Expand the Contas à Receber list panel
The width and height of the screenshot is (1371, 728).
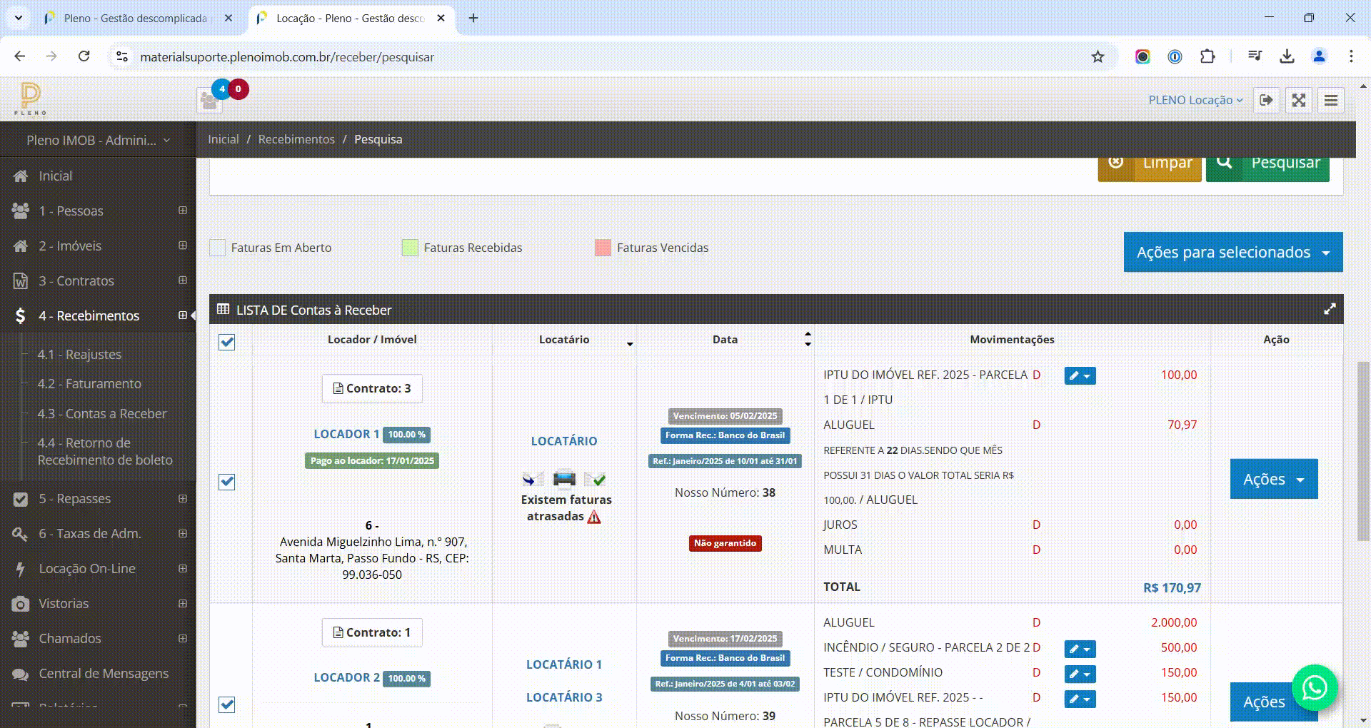point(1330,309)
